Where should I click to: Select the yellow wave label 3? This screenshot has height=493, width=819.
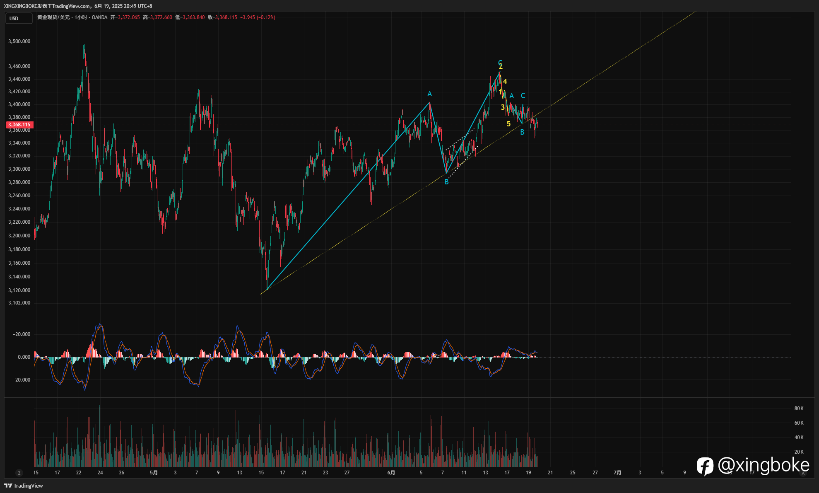pyautogui.click(x=503, y=107)
